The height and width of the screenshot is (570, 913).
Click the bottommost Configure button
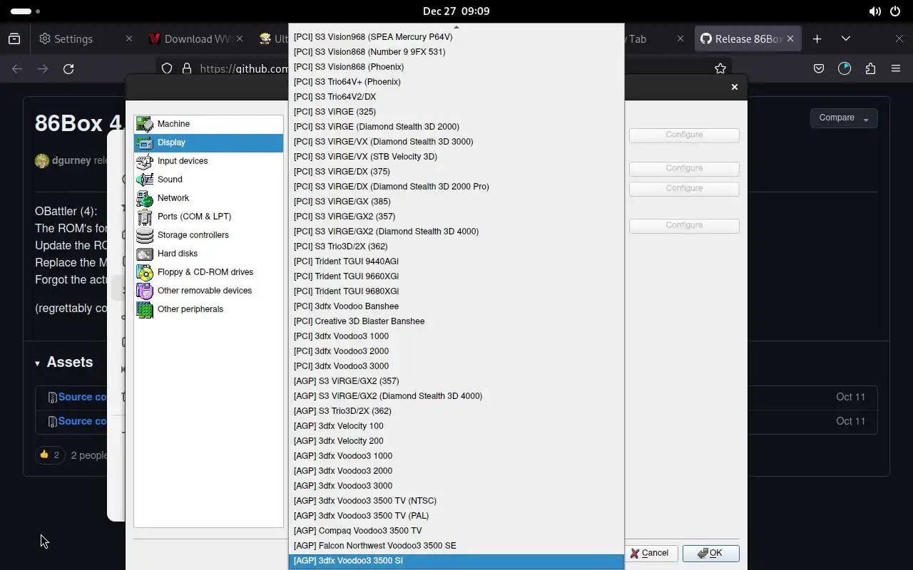684,225
